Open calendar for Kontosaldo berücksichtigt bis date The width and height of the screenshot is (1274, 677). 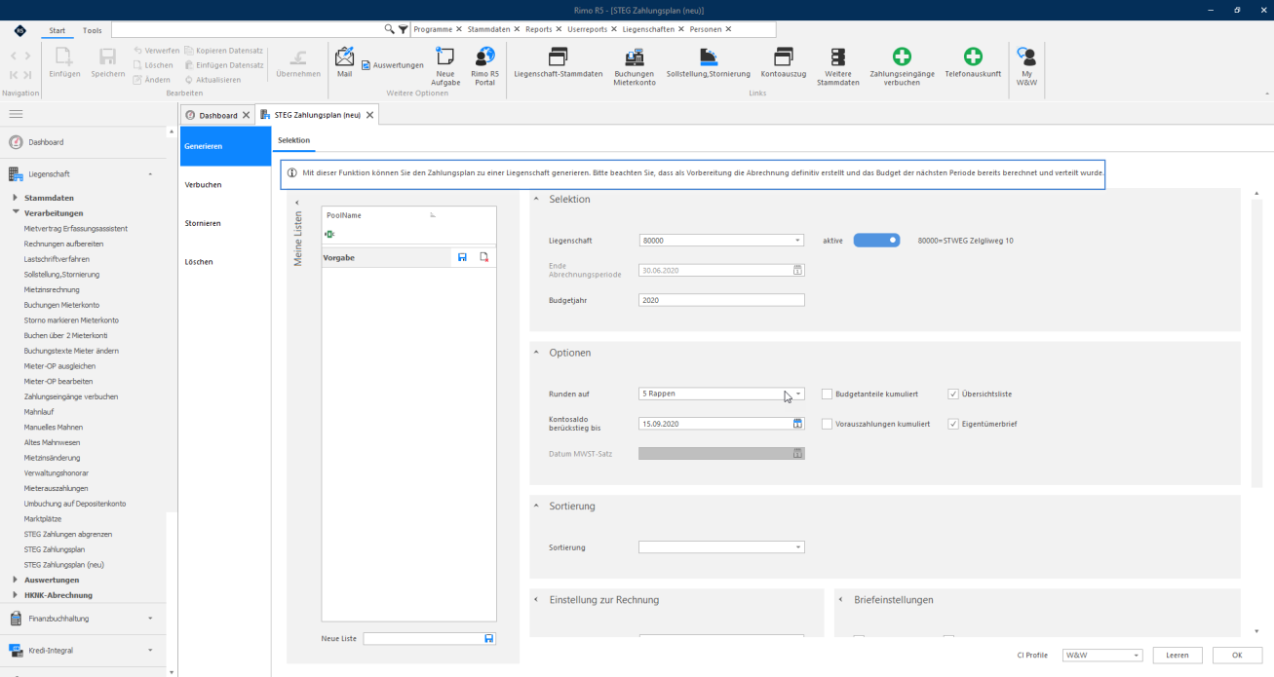tap(797, 424)
